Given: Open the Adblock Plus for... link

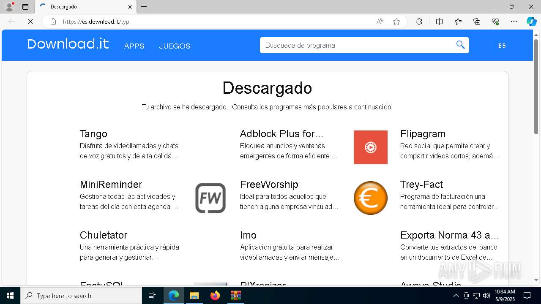Looking at the screenshot, I should point(281,134).
